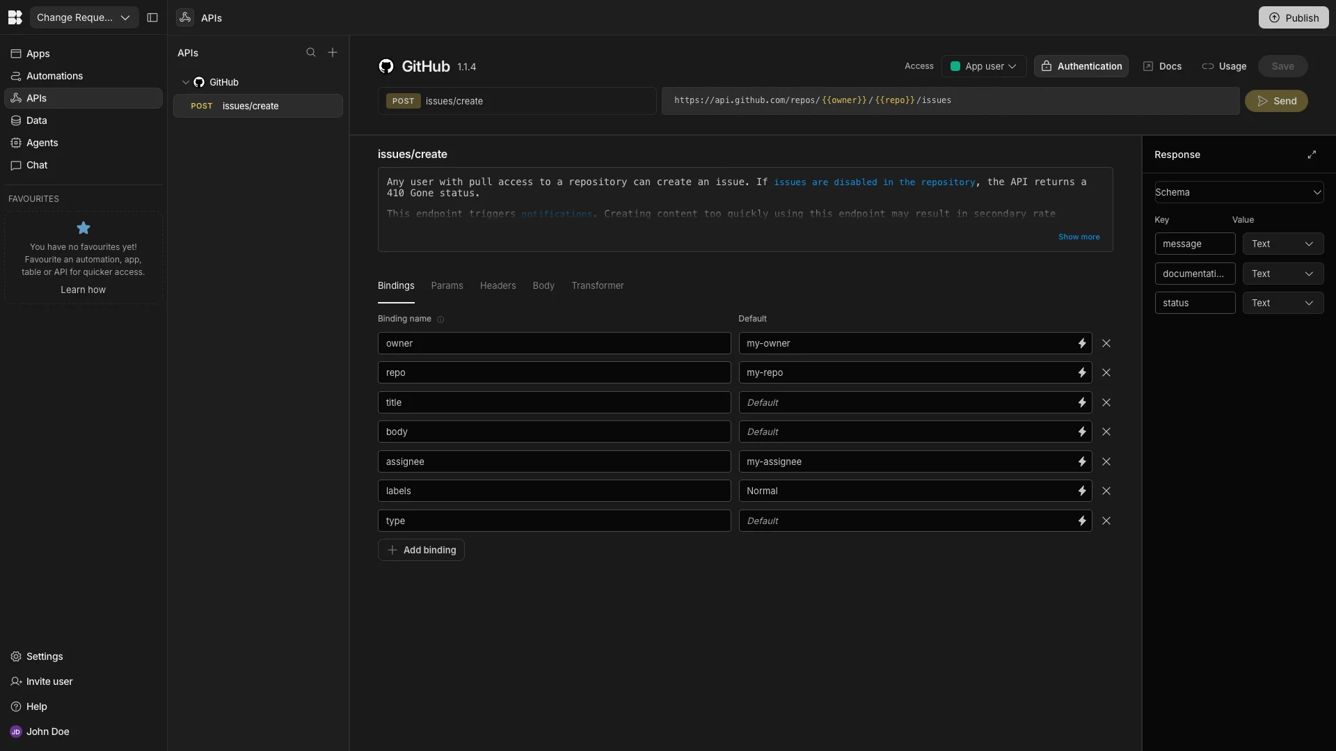Click the plus icon to add API
Image resolution: width=1336 pixels, height=751 pixels.
[333, 53]
